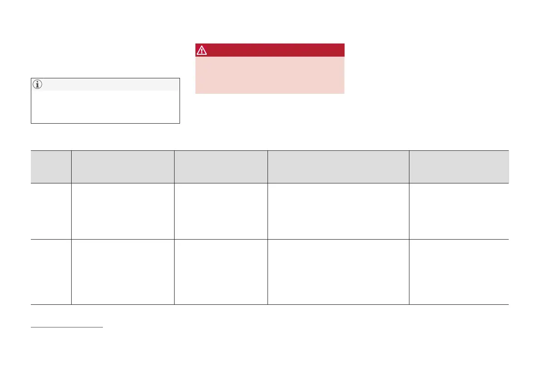The image size is (540, 380).
Task: Click the fourth cell of the bottom table row
Action: click(338, 272)
